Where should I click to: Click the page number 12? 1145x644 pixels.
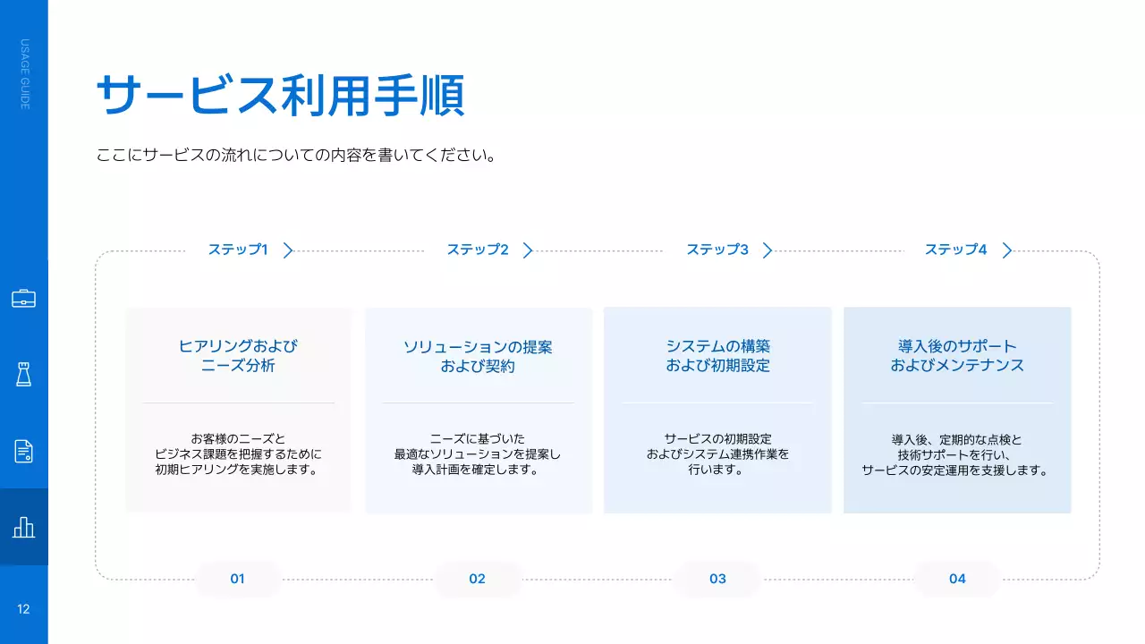[x=23, y=609]
